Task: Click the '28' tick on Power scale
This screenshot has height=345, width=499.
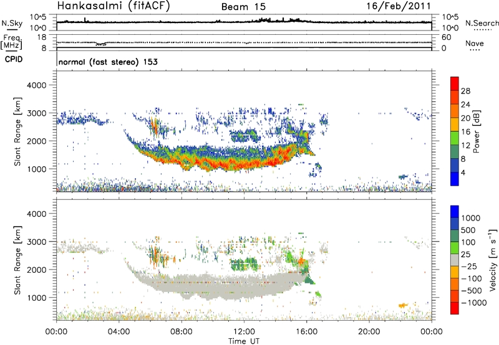Action: coord(465,91)
